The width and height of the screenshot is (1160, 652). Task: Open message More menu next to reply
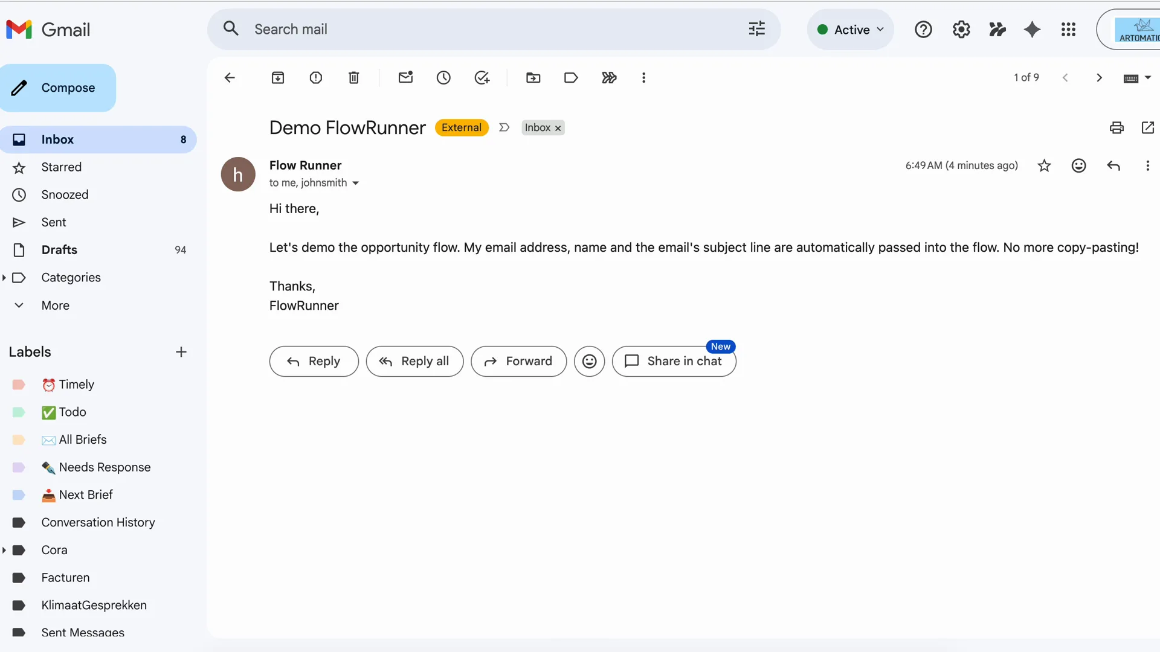[1148, 166]
